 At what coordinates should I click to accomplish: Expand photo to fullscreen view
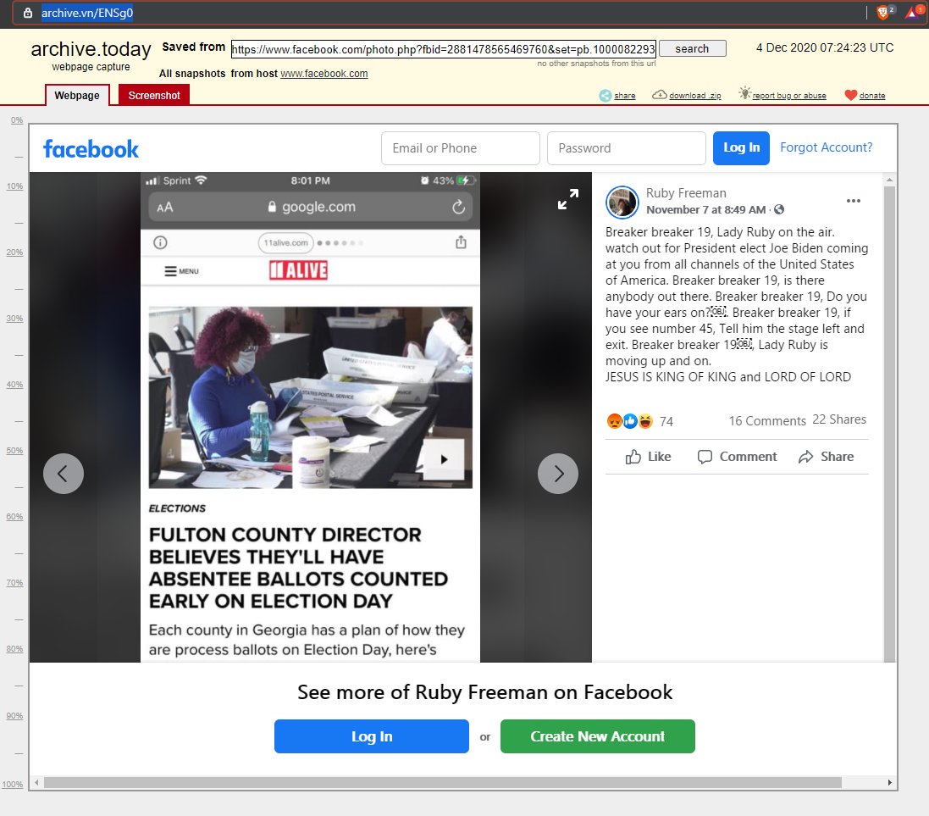567,199
